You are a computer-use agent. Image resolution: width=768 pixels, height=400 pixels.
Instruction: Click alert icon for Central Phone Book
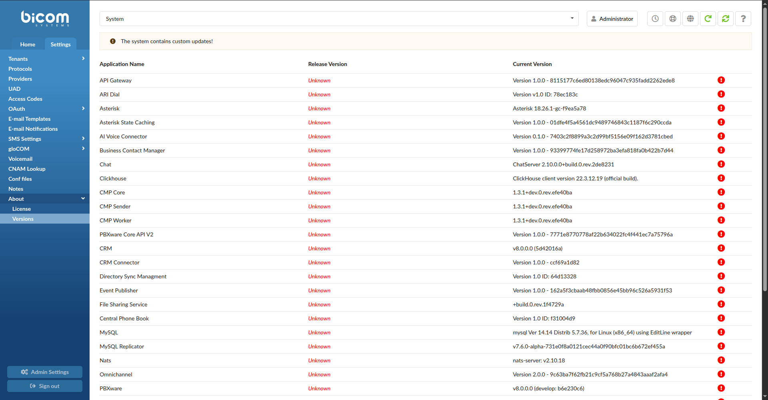721,318
